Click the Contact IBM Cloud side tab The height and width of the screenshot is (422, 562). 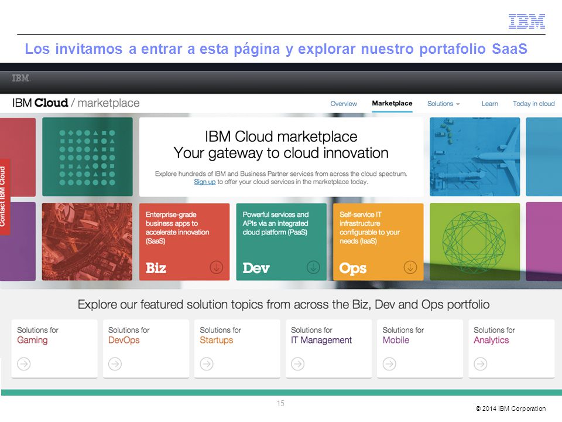pos(4,197)
